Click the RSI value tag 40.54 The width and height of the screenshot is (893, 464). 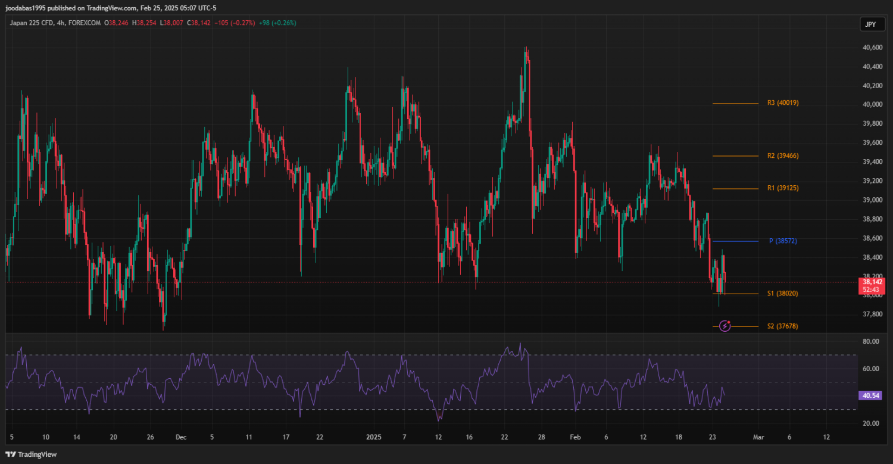870,396
